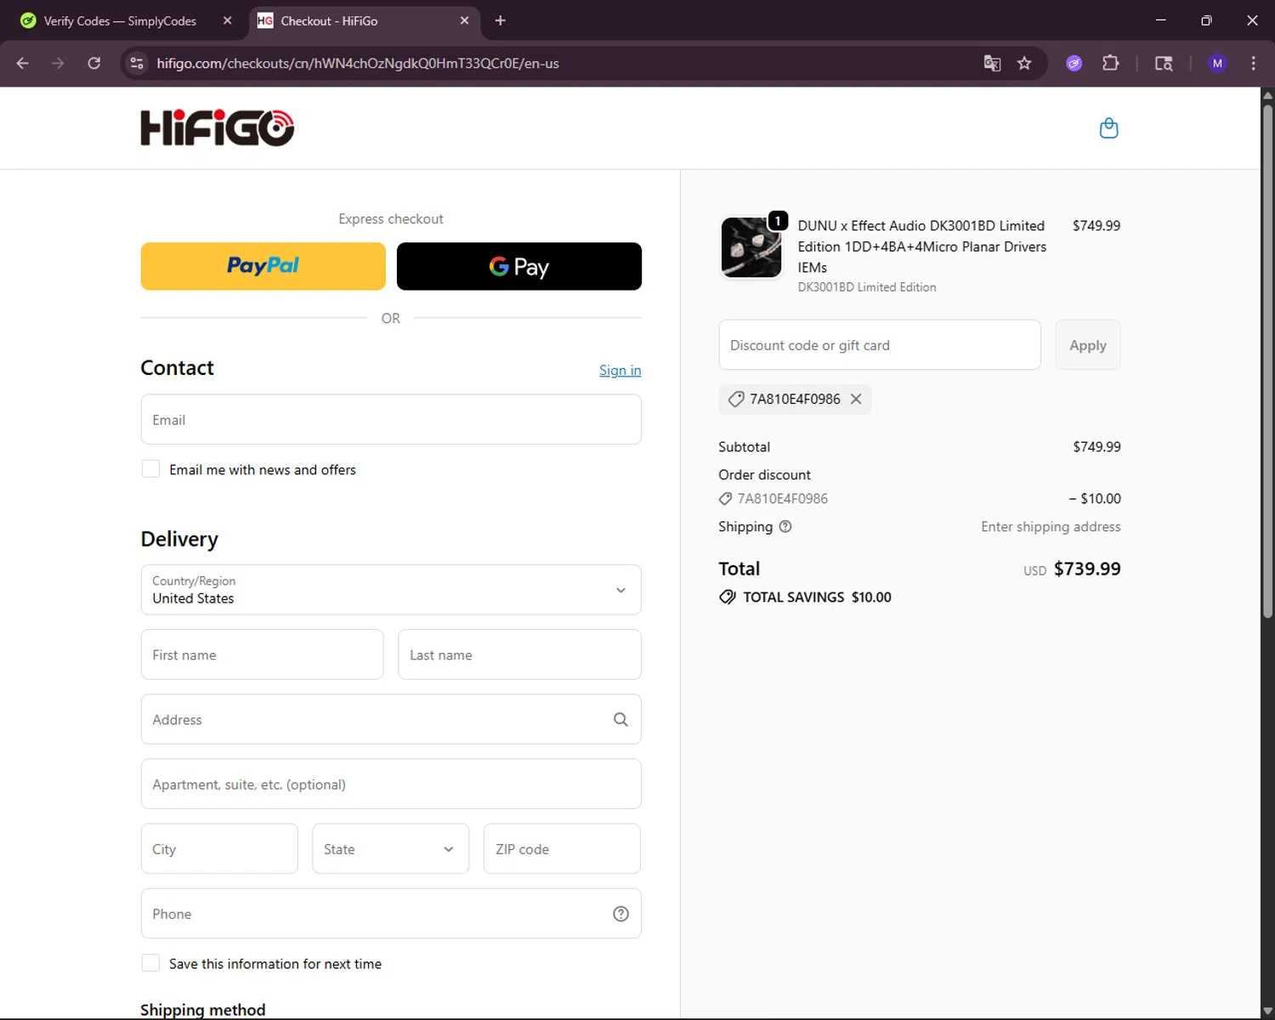Click the DUNU x Effect Audio product title
The height and width of the screenshot is (1020, 1275).
[x=922, y=246]
